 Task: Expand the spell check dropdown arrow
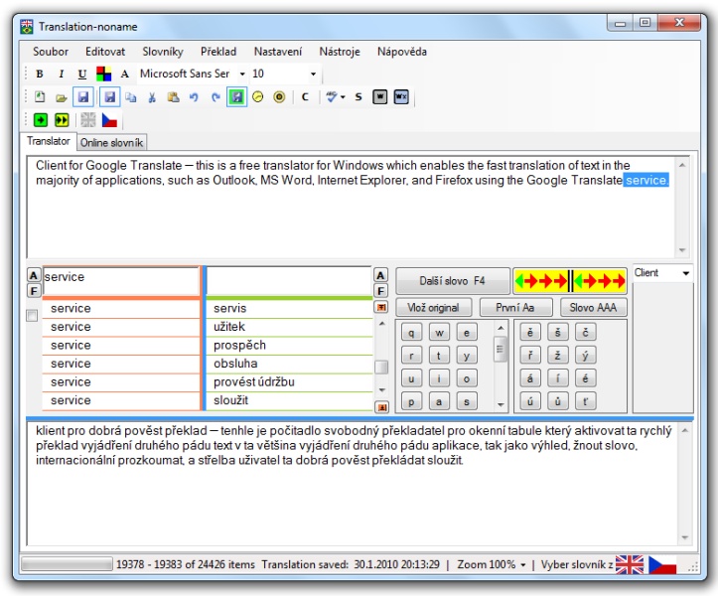point(343,97)
